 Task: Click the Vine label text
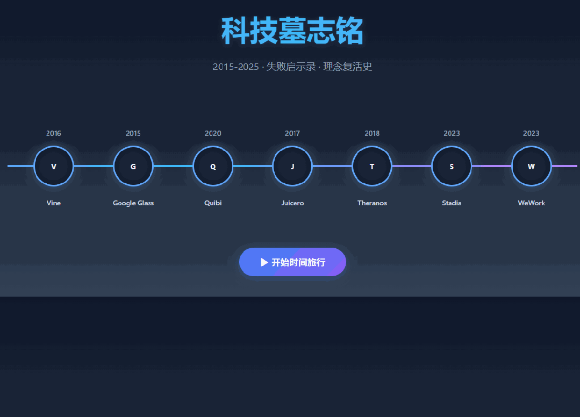(x=54, y=203)
